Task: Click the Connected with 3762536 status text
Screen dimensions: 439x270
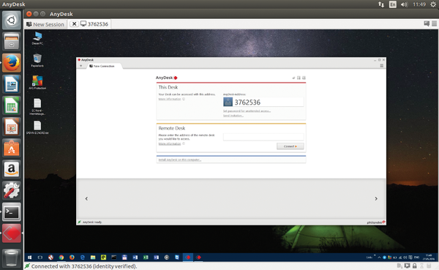Action: [x=84, y=266]
